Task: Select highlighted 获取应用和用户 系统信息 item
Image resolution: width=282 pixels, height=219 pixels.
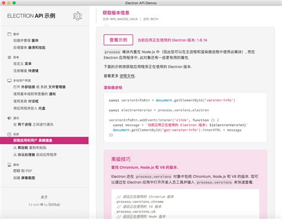Action: coord(44,140)
